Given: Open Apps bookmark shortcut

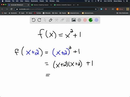Looking at the screenshot, I should 4,13.
